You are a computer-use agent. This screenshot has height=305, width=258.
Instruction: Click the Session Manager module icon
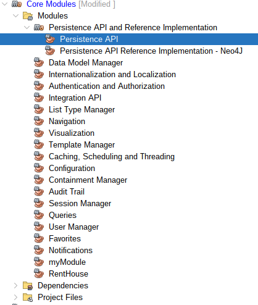(39, 203)
